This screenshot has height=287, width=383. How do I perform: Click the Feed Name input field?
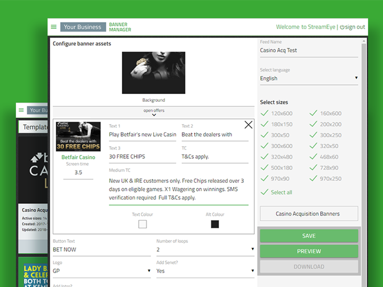(309, 51)
